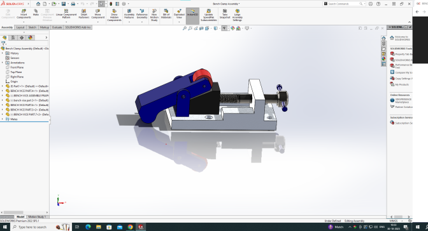Open the Layout ribbon tab
Viewport: 428px width, 231px height.
20,27
